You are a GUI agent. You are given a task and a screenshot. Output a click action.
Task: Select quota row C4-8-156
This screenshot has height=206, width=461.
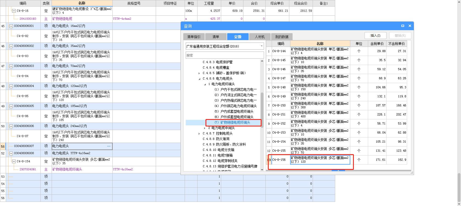337,160
